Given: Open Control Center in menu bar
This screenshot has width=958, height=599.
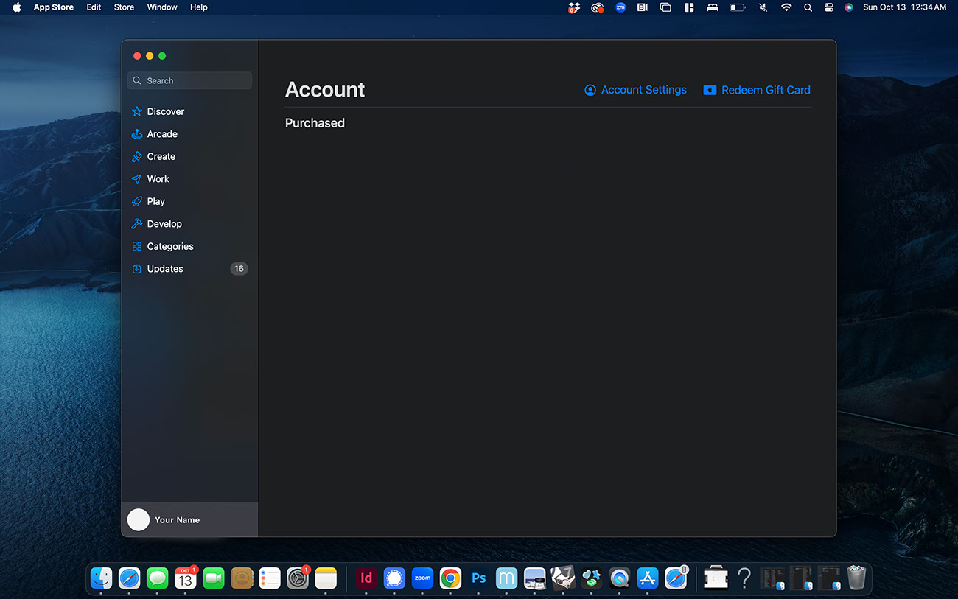Looking at the screenshot, I should [x=828, y=7].
